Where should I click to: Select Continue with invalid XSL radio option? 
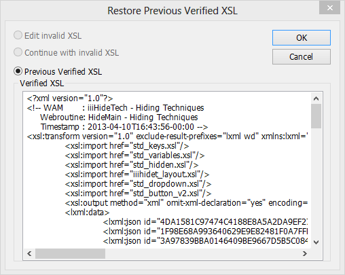(18, 52)
